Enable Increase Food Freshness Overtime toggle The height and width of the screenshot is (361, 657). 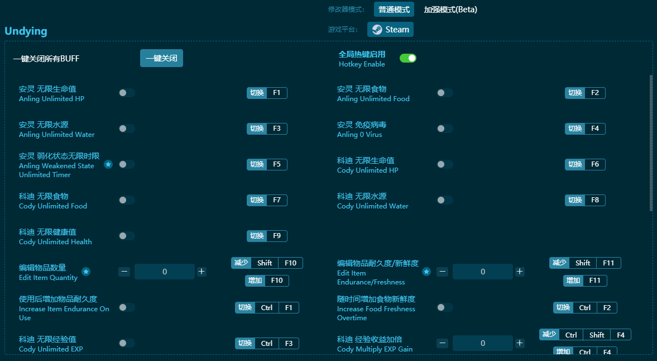pos(445,307)
